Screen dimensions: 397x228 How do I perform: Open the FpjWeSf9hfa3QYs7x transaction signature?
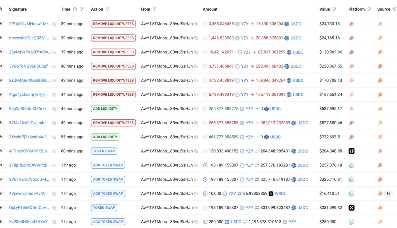coord(29,109)
